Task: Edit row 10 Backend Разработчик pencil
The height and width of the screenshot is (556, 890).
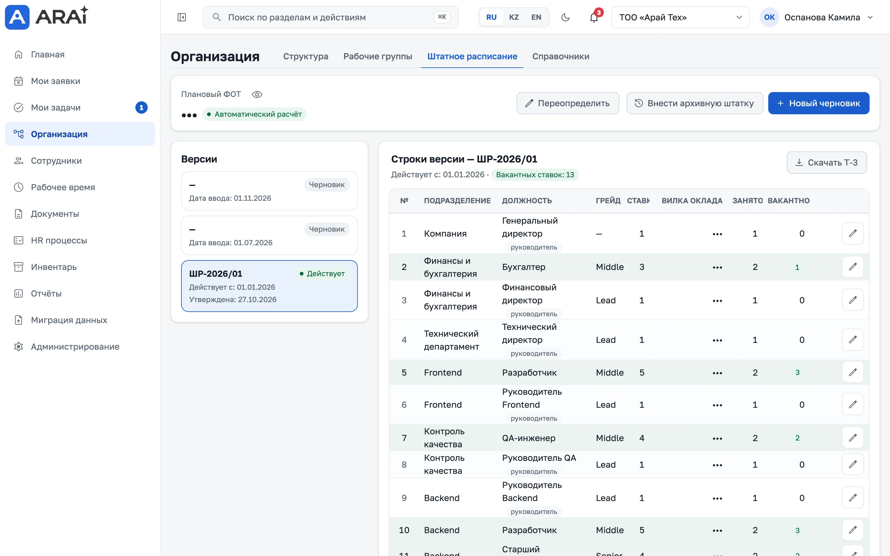Action: [853, 530]
